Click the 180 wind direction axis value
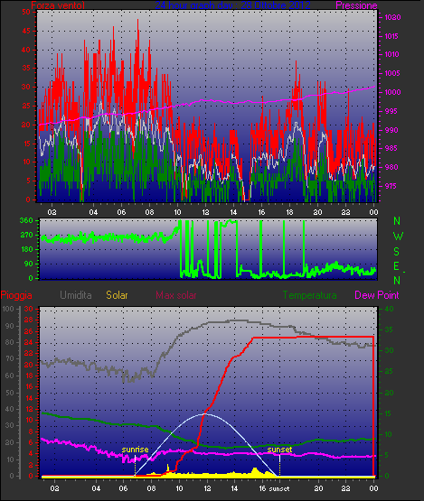This screenshot has height=501, width=424. [26, 249]
